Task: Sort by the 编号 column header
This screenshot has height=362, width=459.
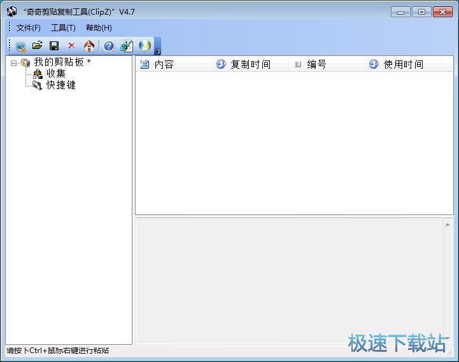Action: [x=327, y=64]
